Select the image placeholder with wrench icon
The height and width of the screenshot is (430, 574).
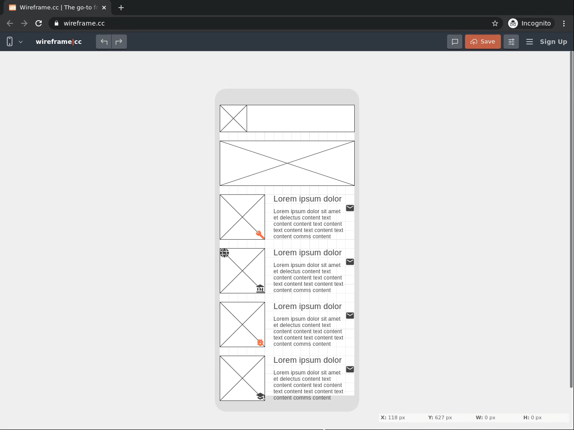242,217
